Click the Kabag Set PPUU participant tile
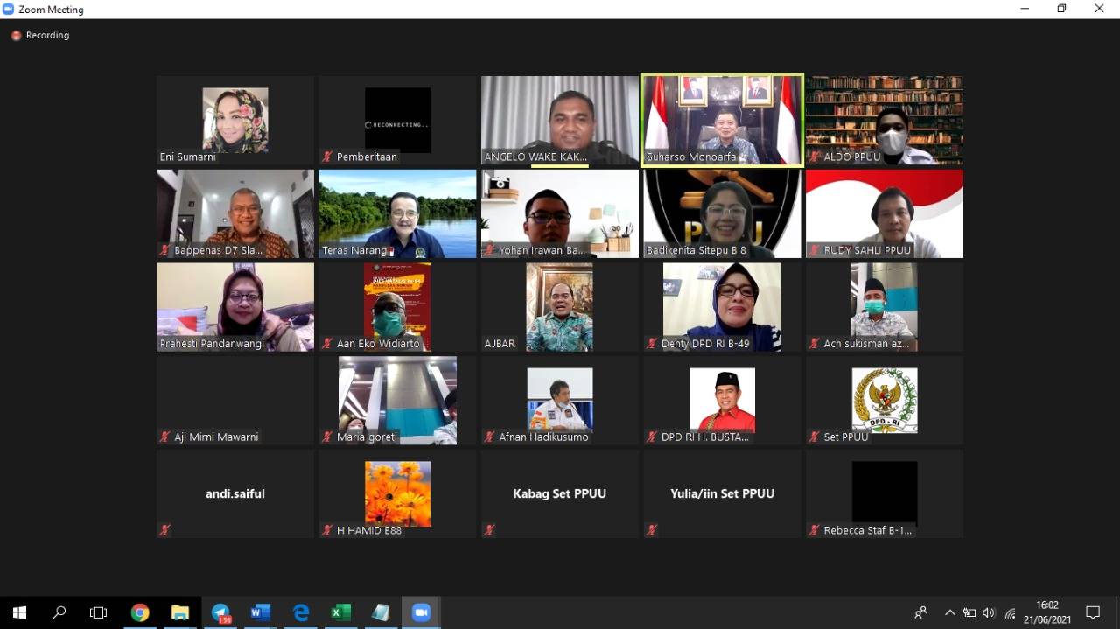The width and height of the screenshot is (1120, 629). (559, 493)
